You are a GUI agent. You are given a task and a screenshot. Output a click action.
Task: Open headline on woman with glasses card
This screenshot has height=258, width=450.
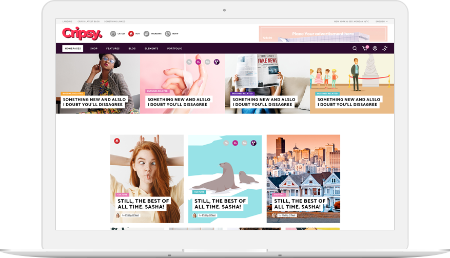pos(94,102)
